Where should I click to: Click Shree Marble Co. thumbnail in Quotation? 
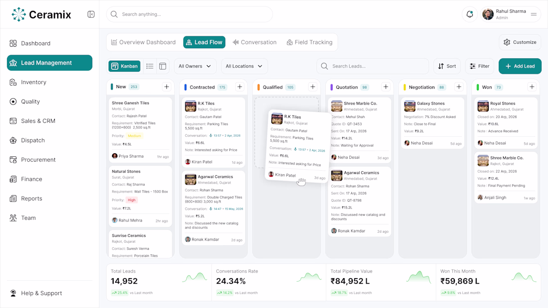(337, 106)
